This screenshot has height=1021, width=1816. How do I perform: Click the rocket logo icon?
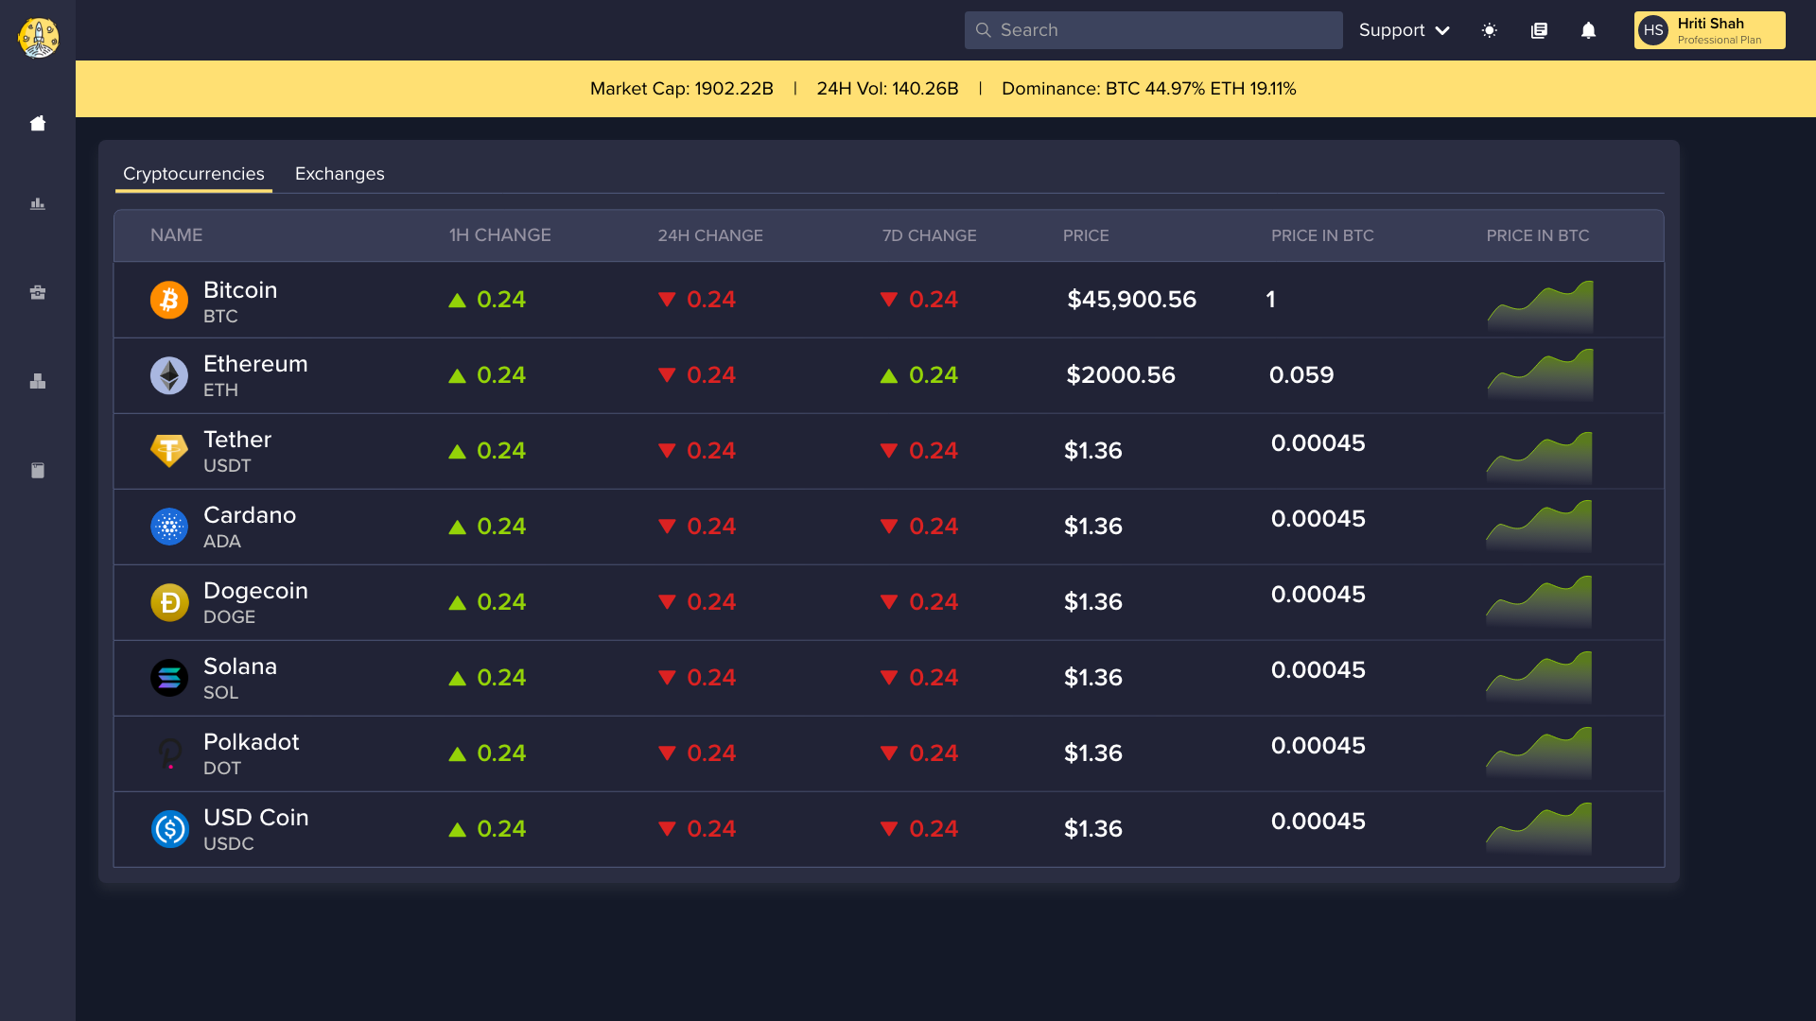pyautogui.click(x=38, y=38)
